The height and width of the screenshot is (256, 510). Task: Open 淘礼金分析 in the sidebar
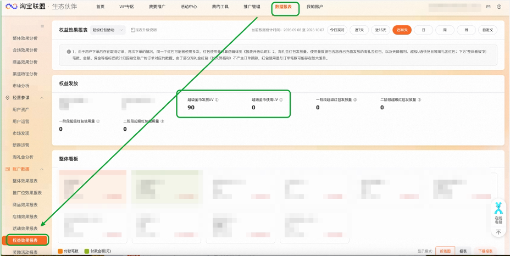(x=23, y=157)
